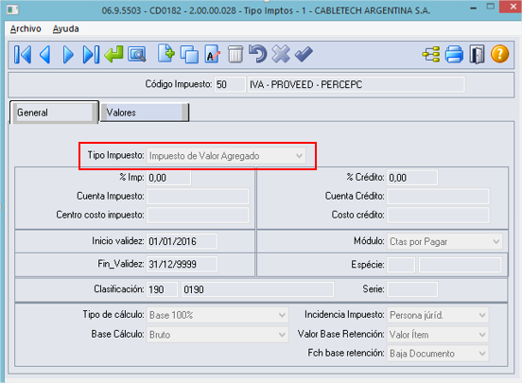Image resolution: width=522 pixels, height=383 pixels.
Task: Open the search magnifier icon
Action: tap(137, 55)
